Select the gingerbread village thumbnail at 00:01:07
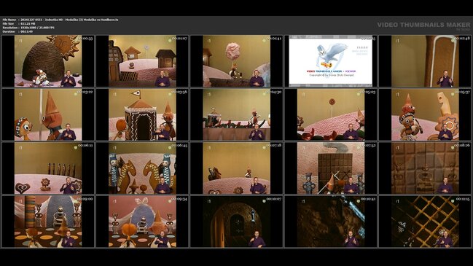473x266 pixels. [142, 61]
